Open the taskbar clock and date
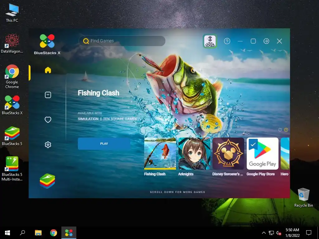This screenshot has width=319, height=239. pos(292,233)
